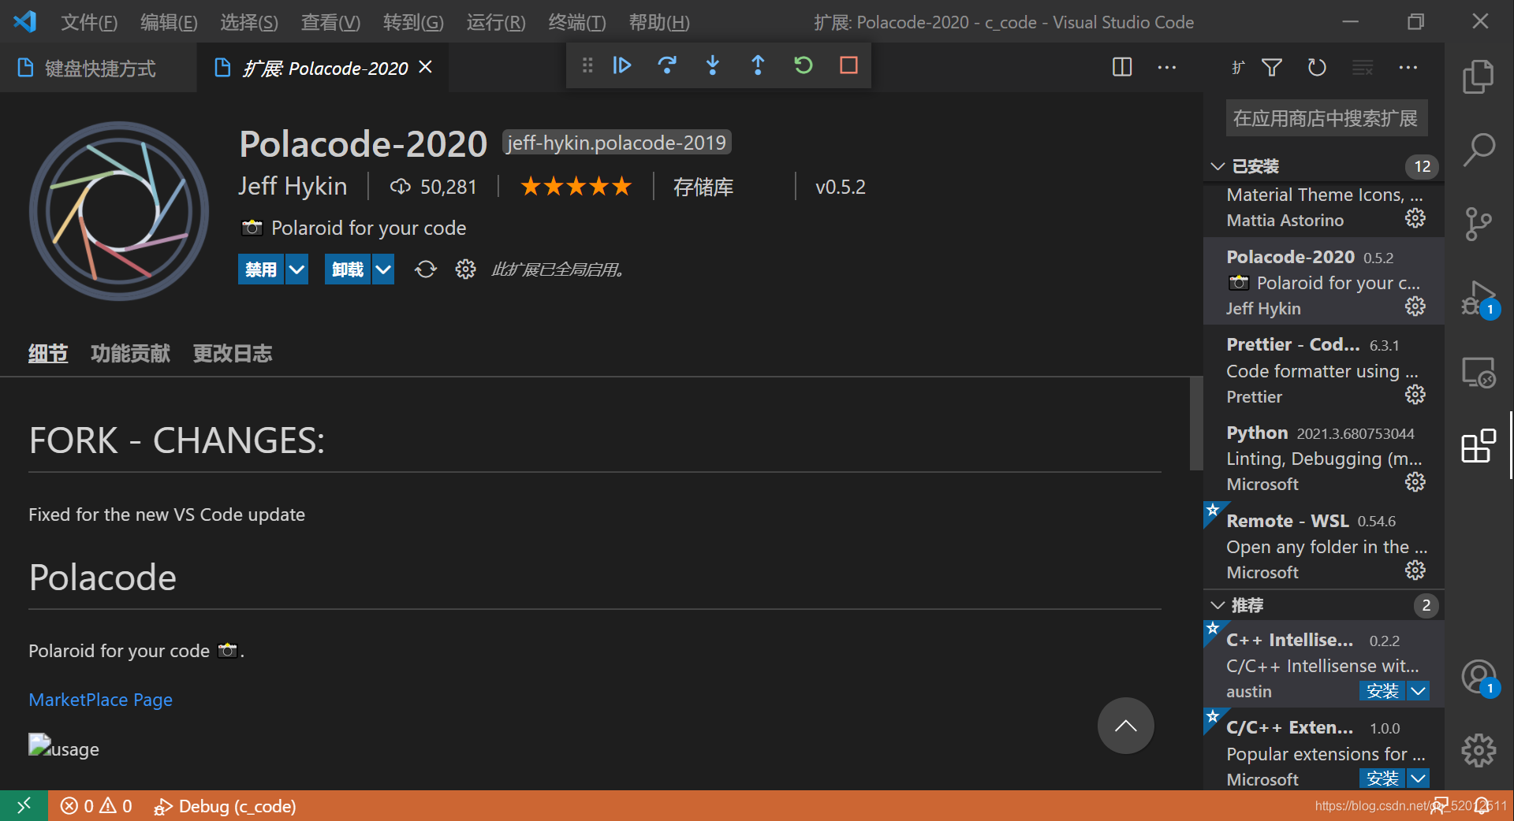Click the scroll-to-top round button
The width and height of the screenshot is (1514, 821).
tap(1125, 726)
